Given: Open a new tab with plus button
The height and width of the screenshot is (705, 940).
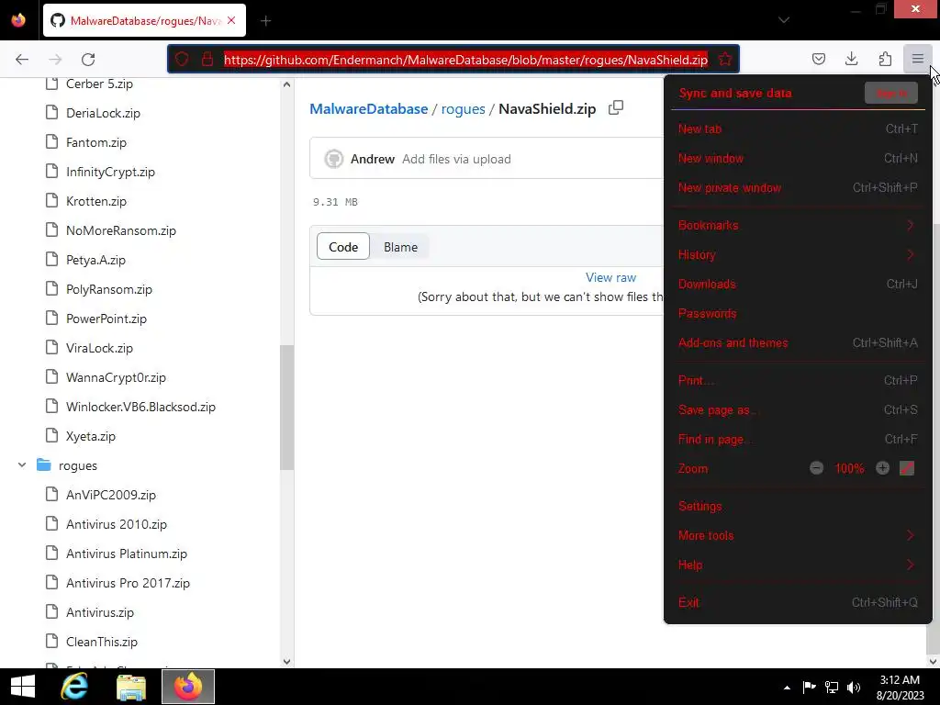Looking at the screenshot, I should 266,21.
